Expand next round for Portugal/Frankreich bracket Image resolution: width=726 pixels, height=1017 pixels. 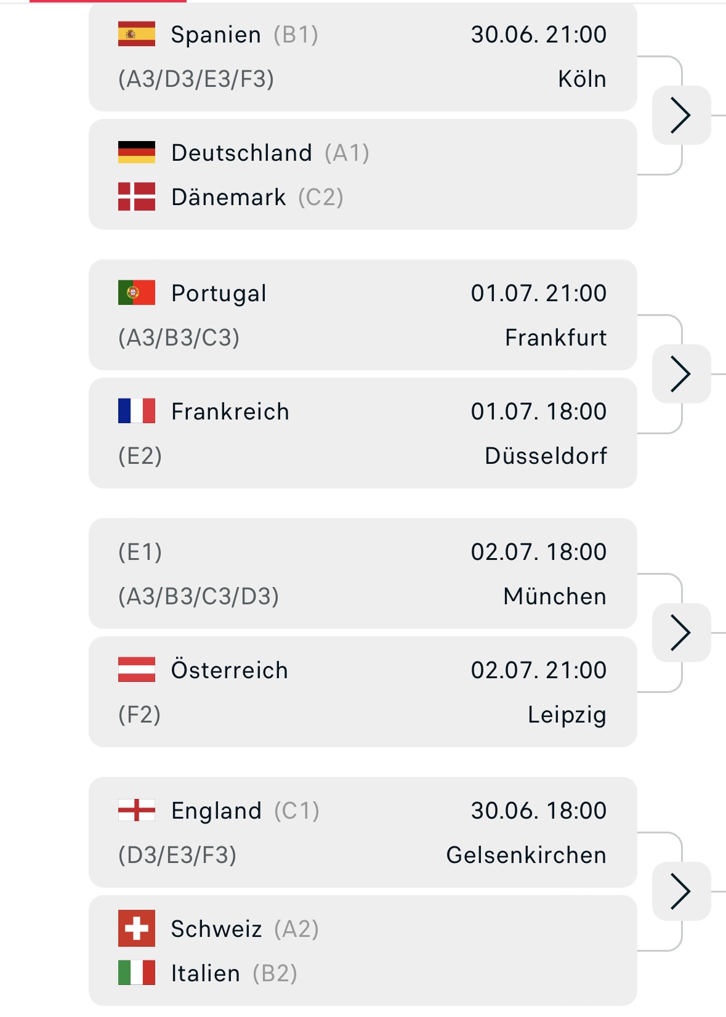681,374
